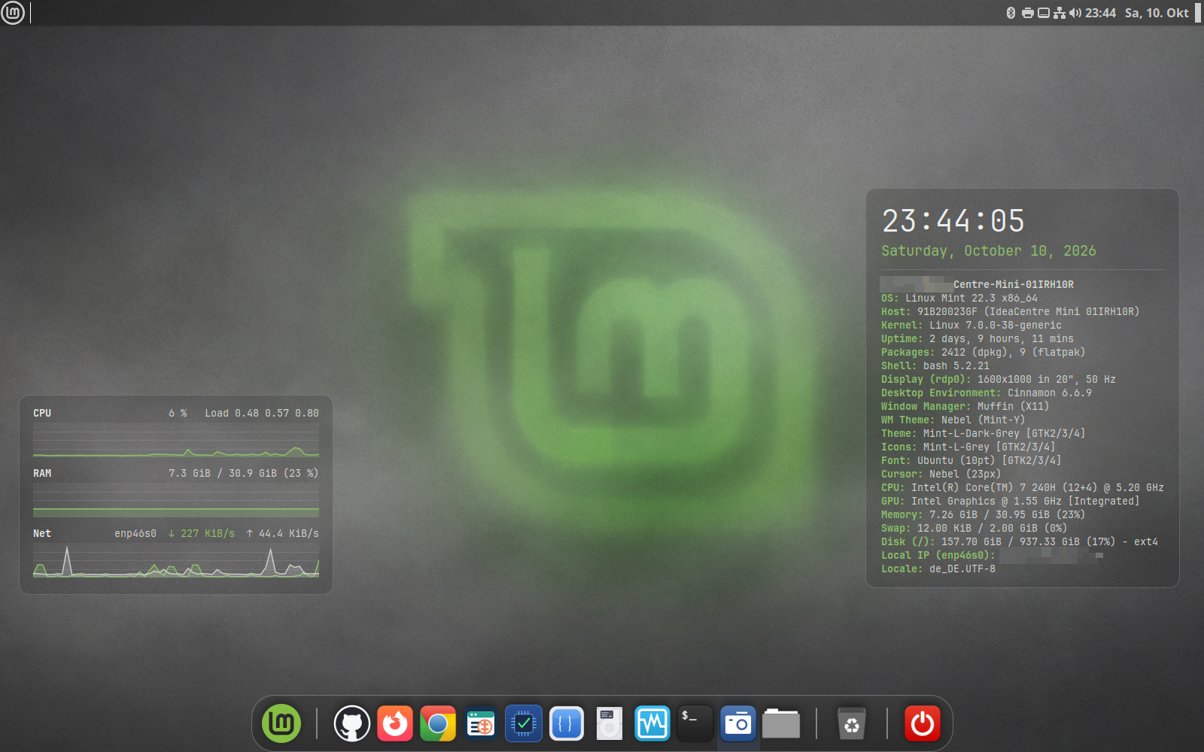Screen dimensions: 1204x752
Task: Launch the curly-braces code editor in the dock
Action: 567,724
